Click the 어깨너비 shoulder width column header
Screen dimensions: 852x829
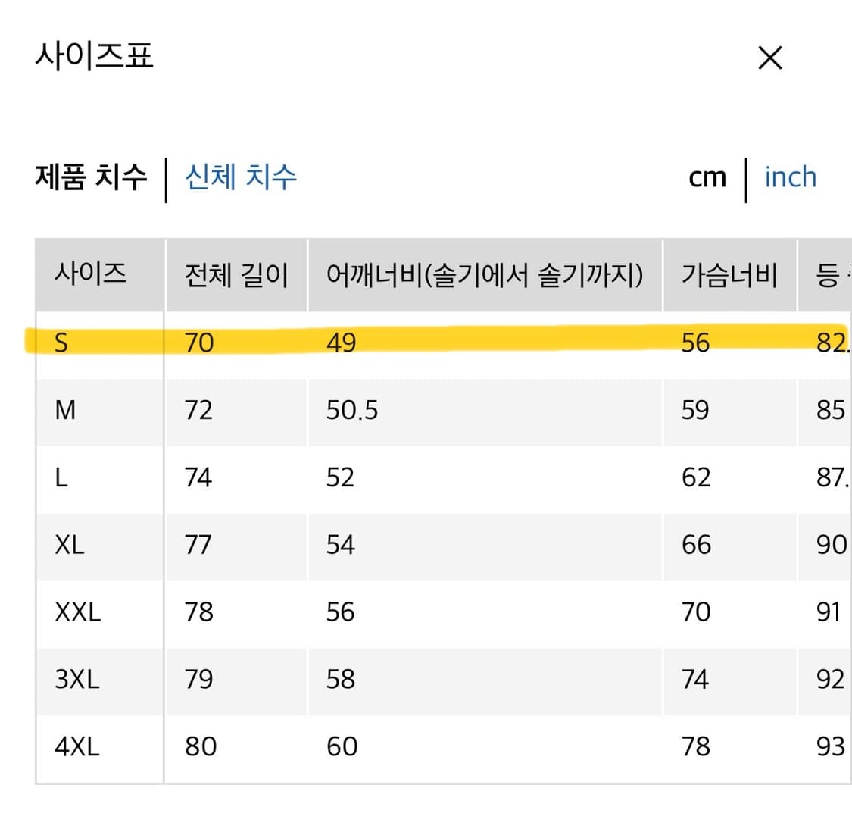coord(485,275)
